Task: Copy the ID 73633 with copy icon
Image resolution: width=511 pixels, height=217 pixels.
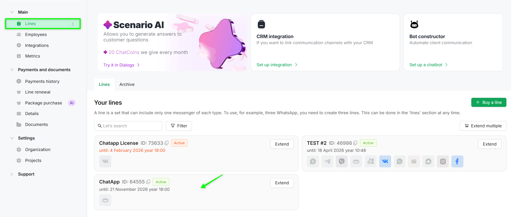Action: click(167, 143)
